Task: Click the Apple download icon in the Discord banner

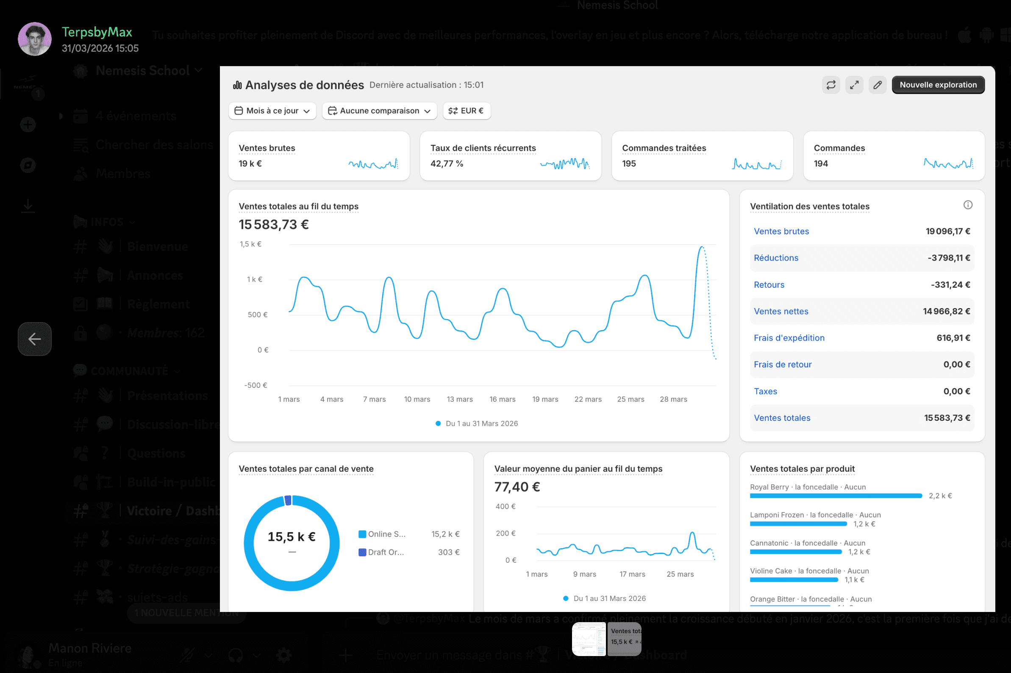Action: 965,35
